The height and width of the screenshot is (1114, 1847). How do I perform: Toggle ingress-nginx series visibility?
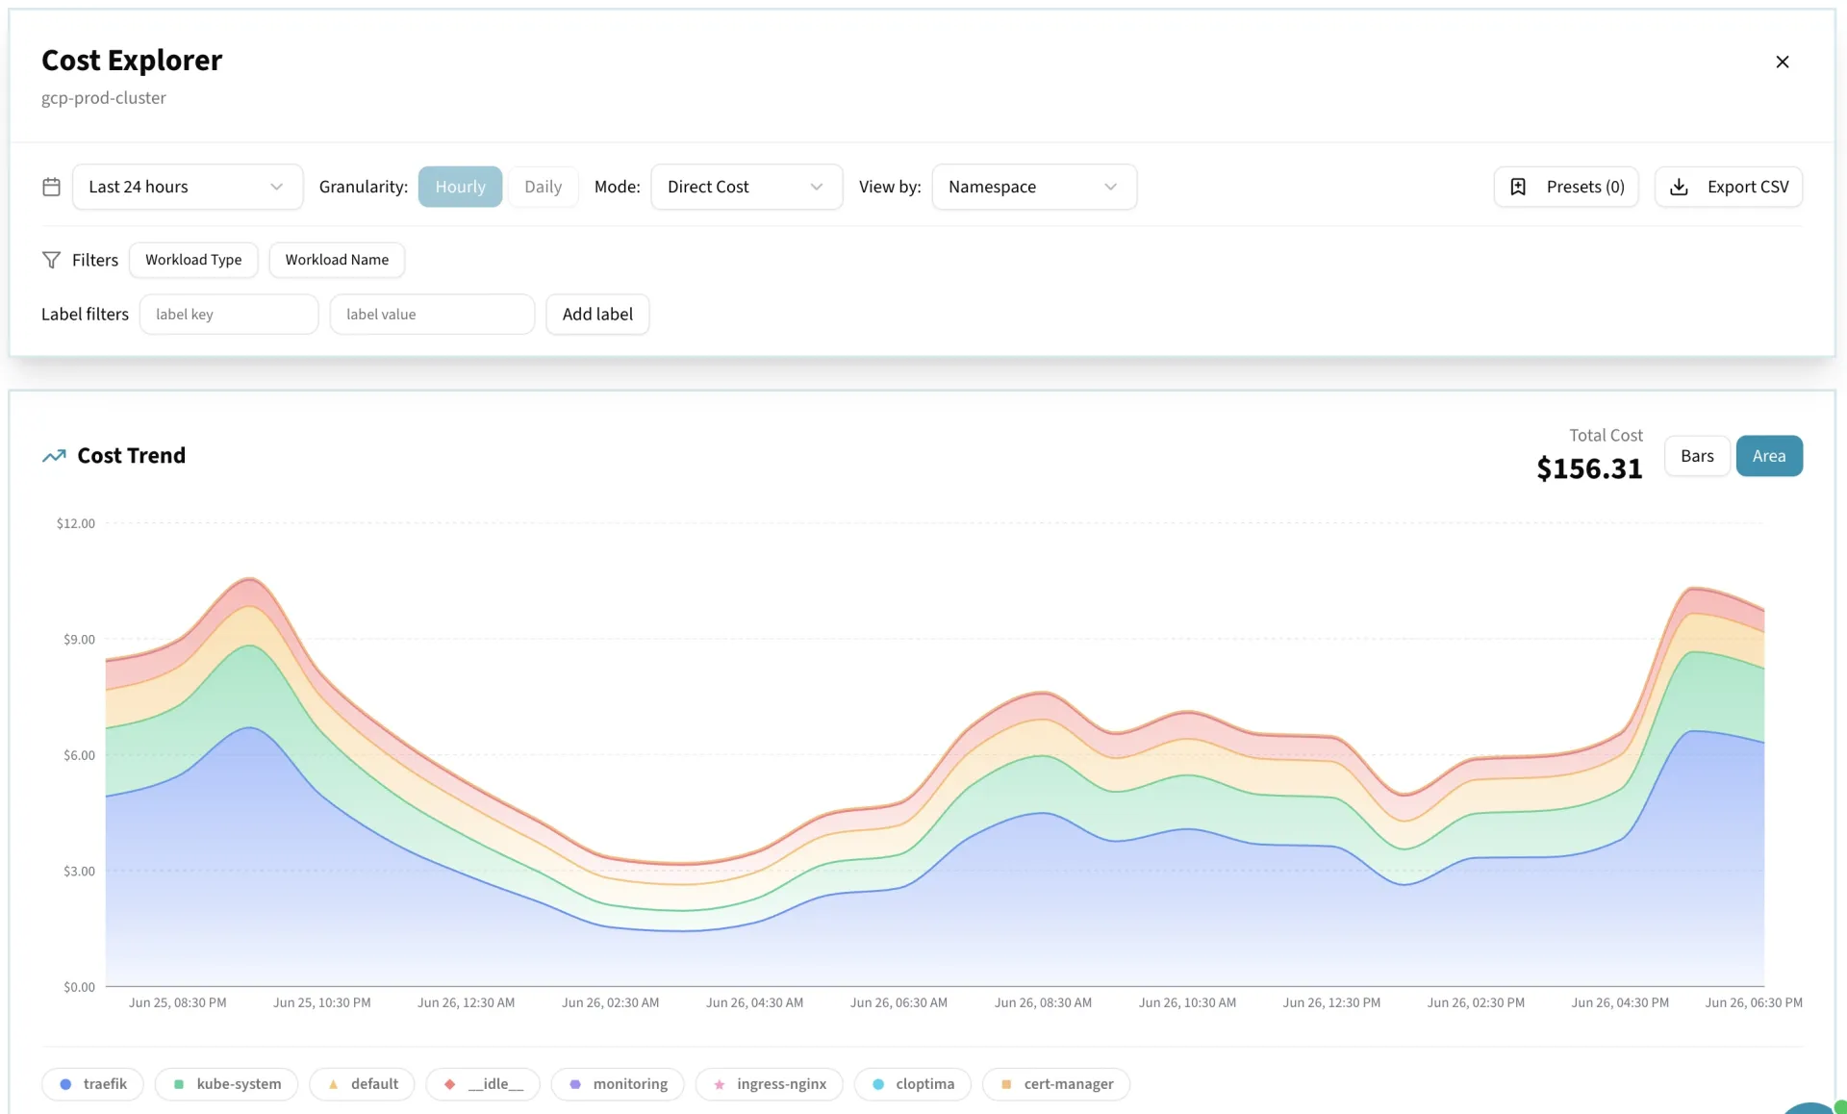[x=769, y=1084]
